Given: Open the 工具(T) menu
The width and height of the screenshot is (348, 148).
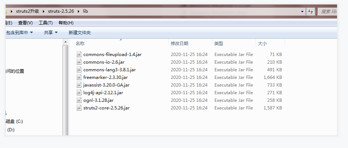Looking at the screenshot, I should [x=46, y=23].
